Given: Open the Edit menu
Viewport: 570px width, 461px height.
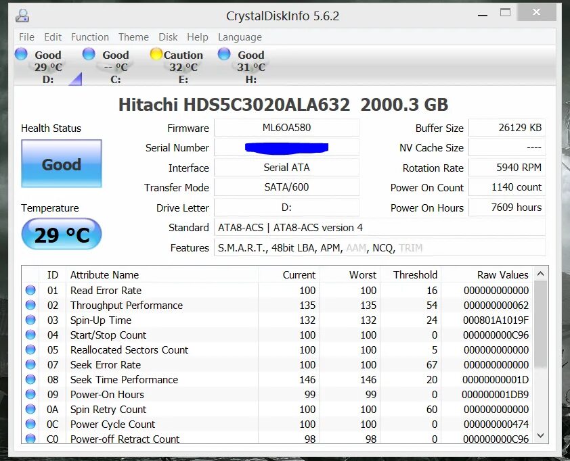Looking at the screenshot, I should tap(53, 37).
